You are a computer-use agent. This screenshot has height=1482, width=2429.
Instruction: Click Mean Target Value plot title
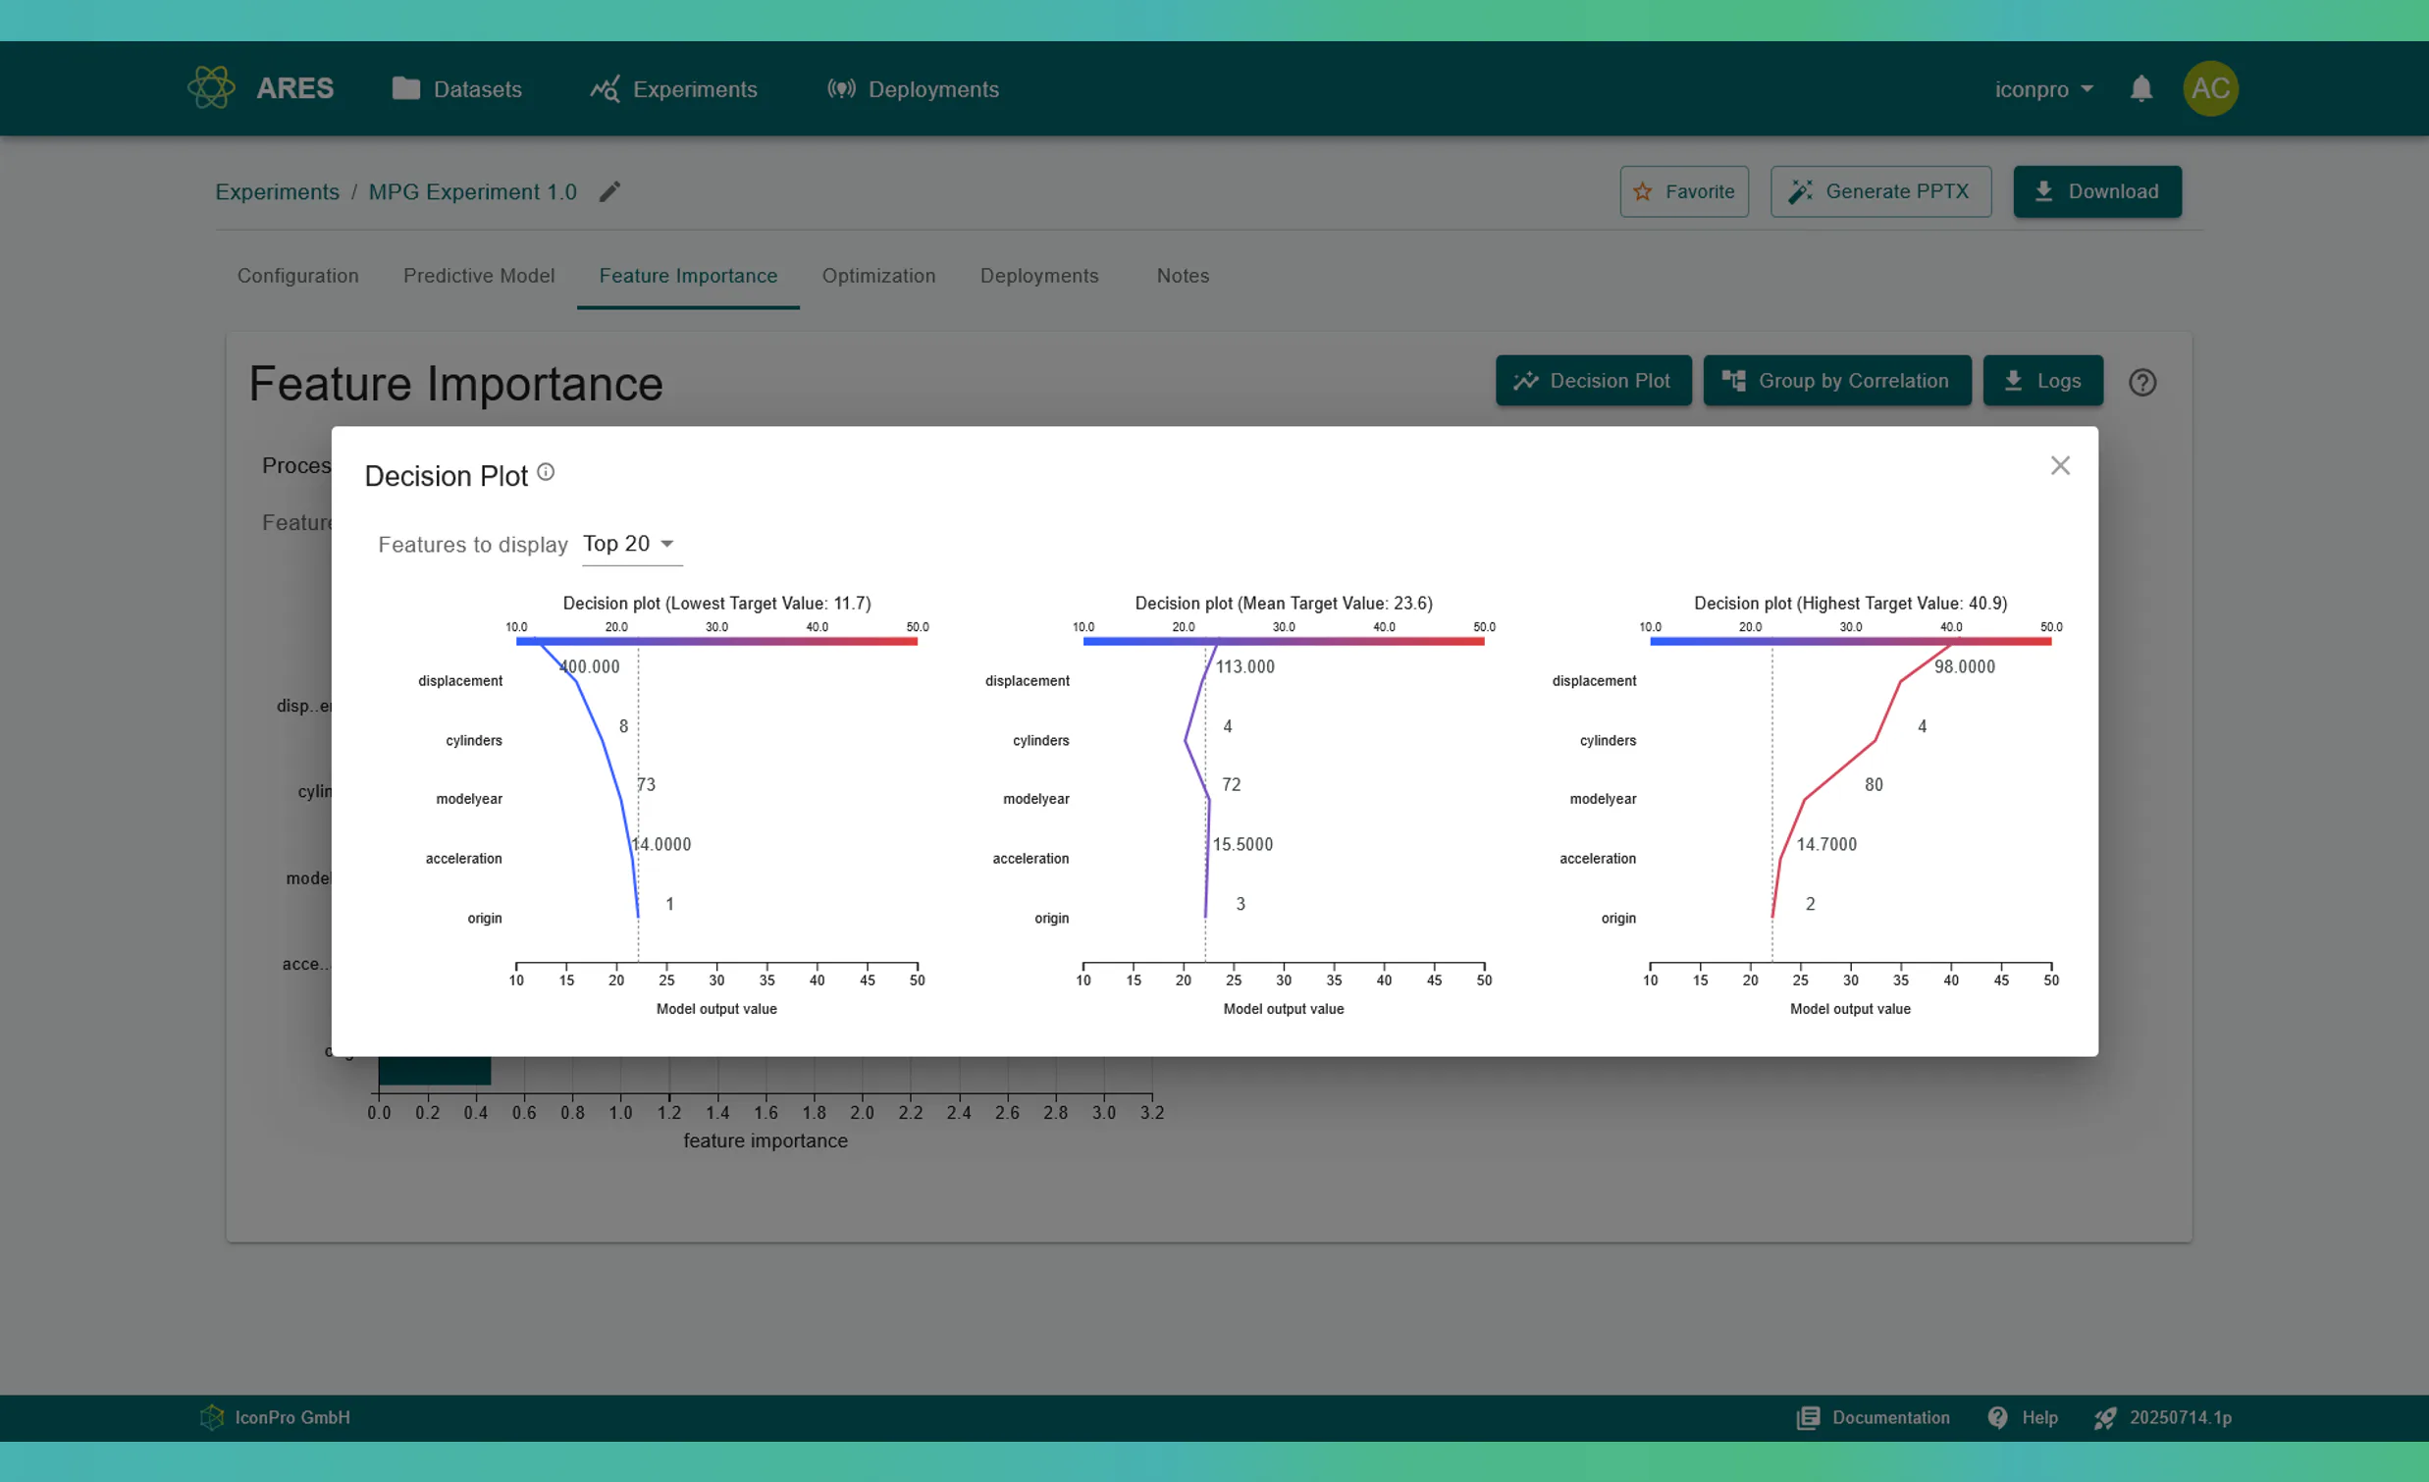click(x=1284, y=604)
